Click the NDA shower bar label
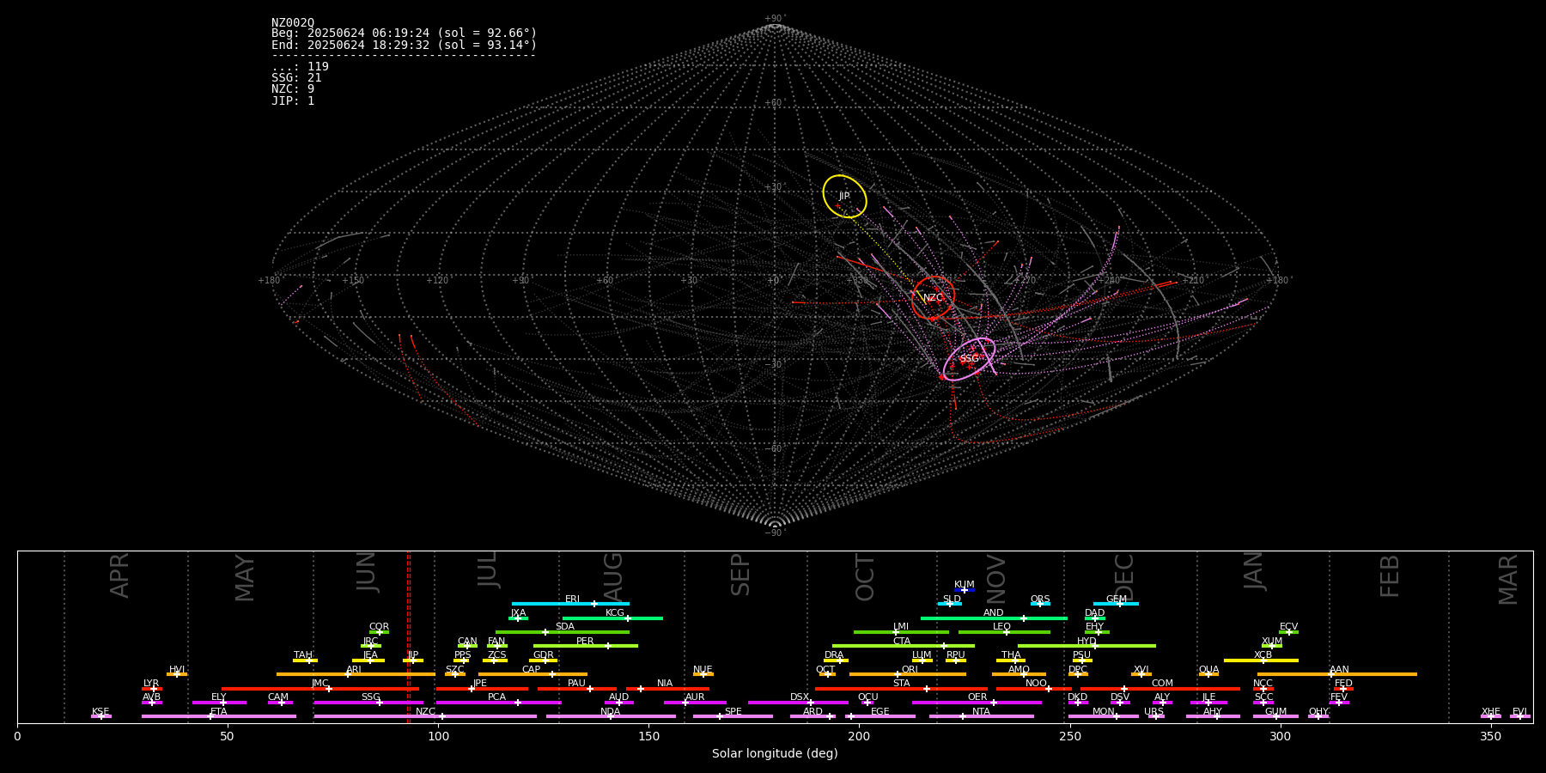1546x773 pixels. [x=611, y=712]
